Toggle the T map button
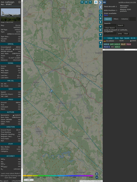Image resolution: width=137 pixels, height=182 pixels. (90, 2)
